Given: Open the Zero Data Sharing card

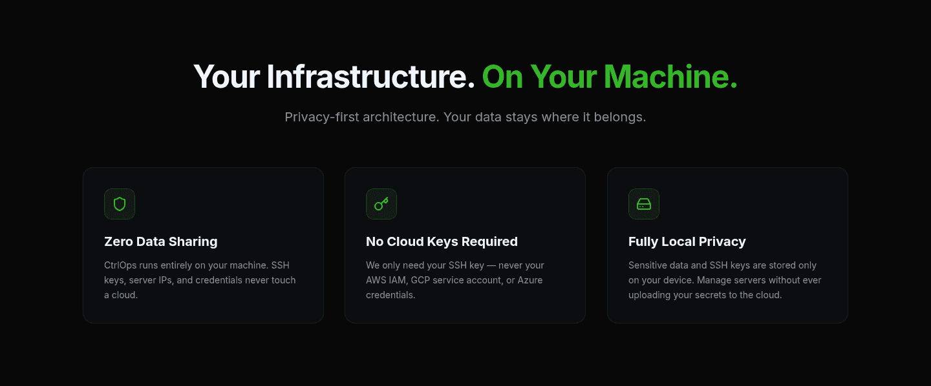Looking at the screenshot, I should coord(203,245).
